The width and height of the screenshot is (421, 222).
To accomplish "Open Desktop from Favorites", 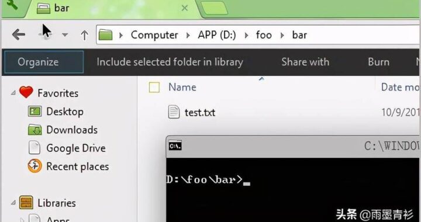I will (65, 112).
